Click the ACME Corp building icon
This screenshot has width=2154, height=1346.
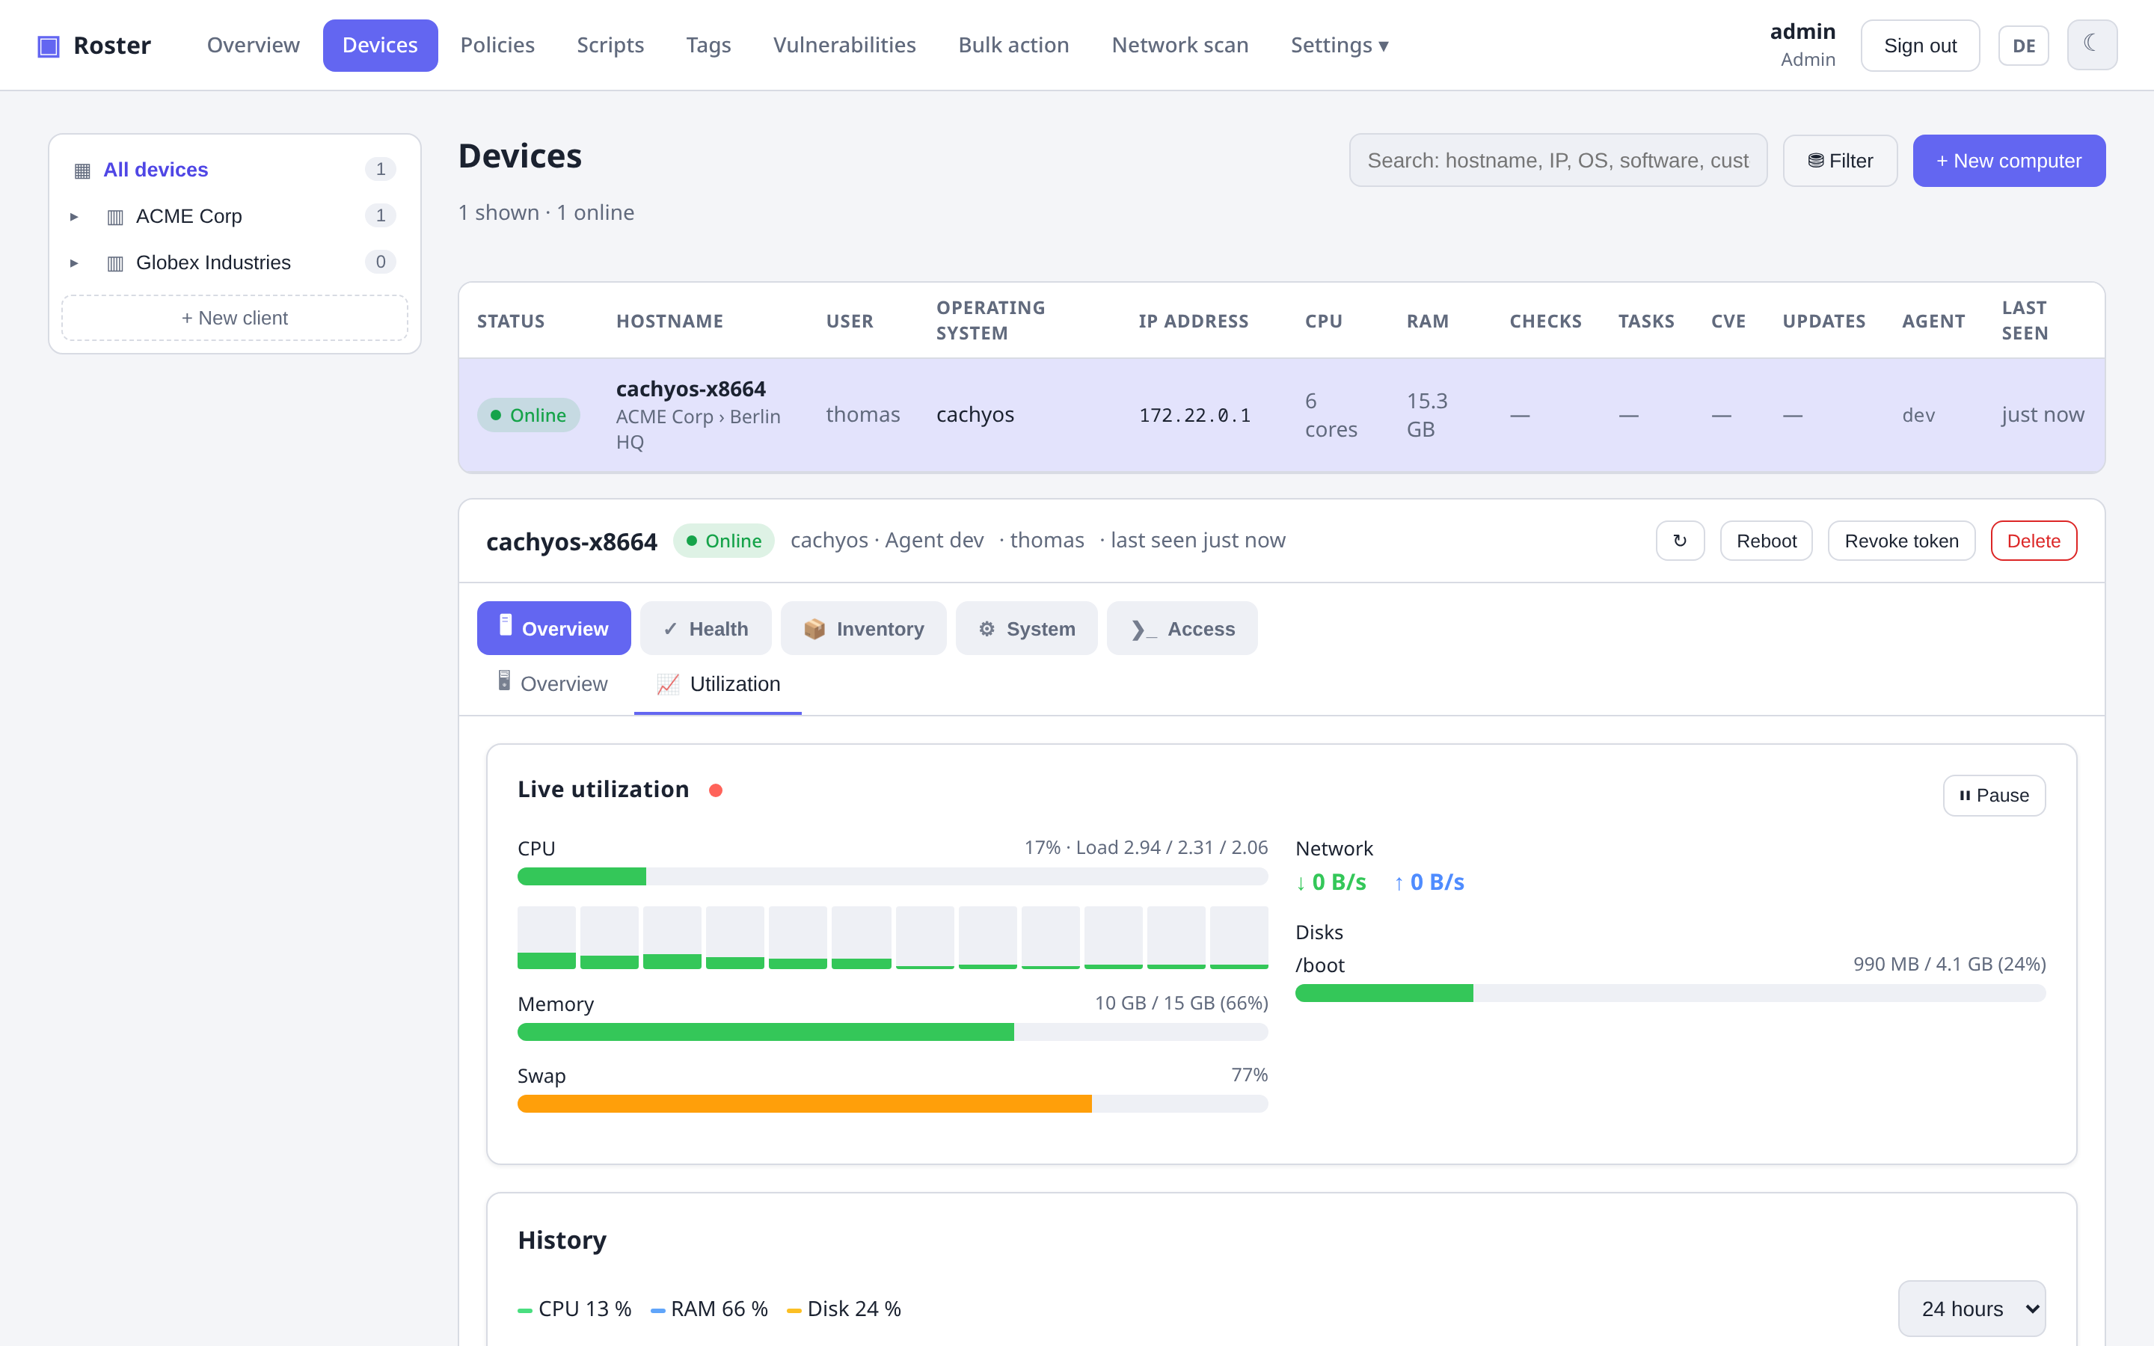pos(115,216)
